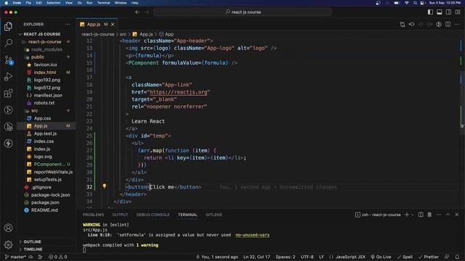Image resolution: width=465 pixels, height=261 pixels.
Task: Click UTF-8 encoding in status bar
Action: 307,257
